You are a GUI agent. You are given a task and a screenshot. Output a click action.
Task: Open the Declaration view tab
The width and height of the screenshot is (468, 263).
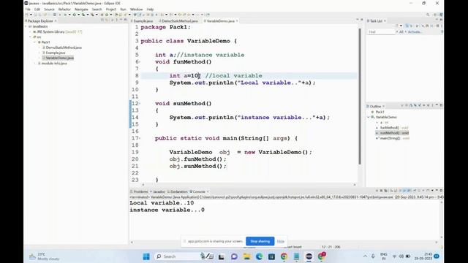pyautogui.click(x=178, y=191)
